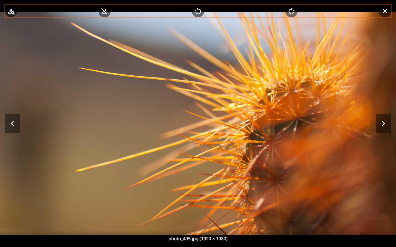Click the slashed slideshow timer icon
Image resolution: width=396 pixels, height=247 pixels.
tap(104, 11)
